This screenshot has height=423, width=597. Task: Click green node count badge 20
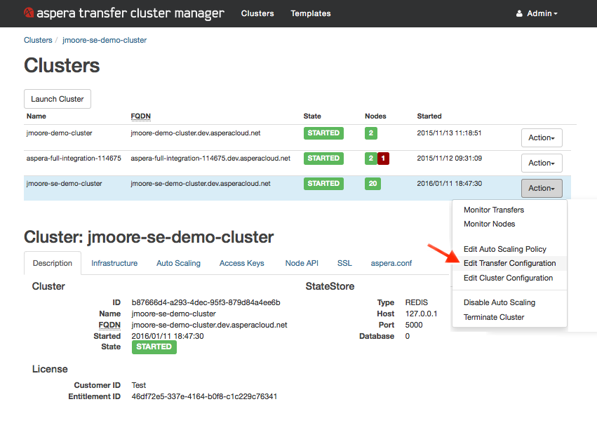373,184
